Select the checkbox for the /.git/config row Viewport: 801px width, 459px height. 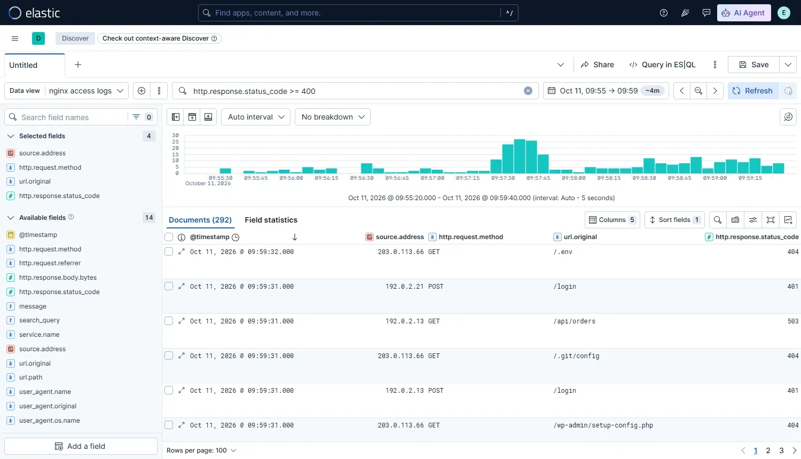169,355
